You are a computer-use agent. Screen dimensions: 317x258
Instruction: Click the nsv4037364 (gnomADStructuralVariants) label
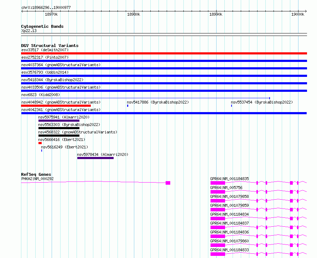tap(61, 65)
